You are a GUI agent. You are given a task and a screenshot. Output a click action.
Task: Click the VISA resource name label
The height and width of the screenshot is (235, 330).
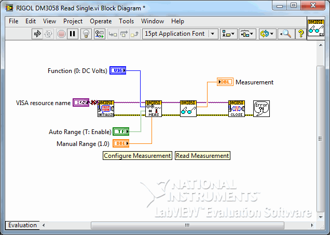click(x=44, y=103)
